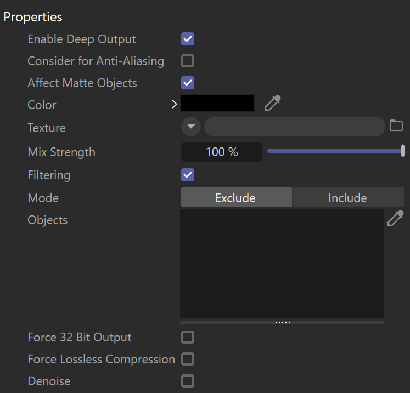Enable the Denoise option

pos(188,381)
